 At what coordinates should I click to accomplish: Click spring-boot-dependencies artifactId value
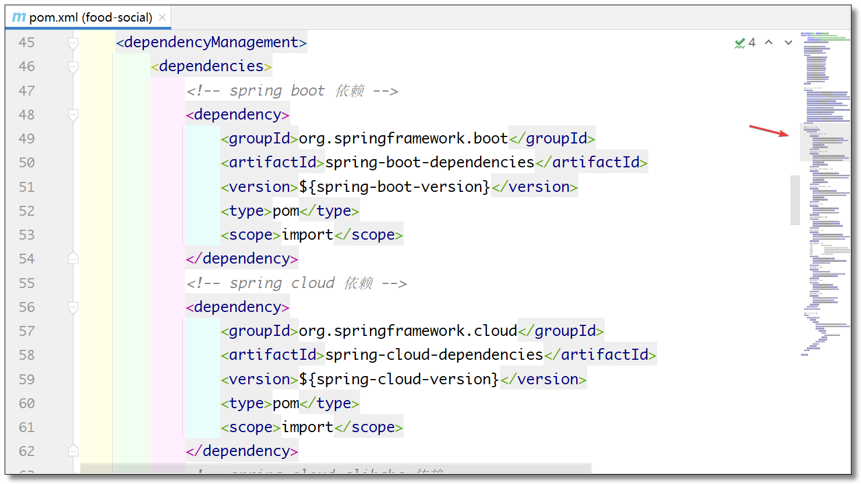tap(429, 163)
